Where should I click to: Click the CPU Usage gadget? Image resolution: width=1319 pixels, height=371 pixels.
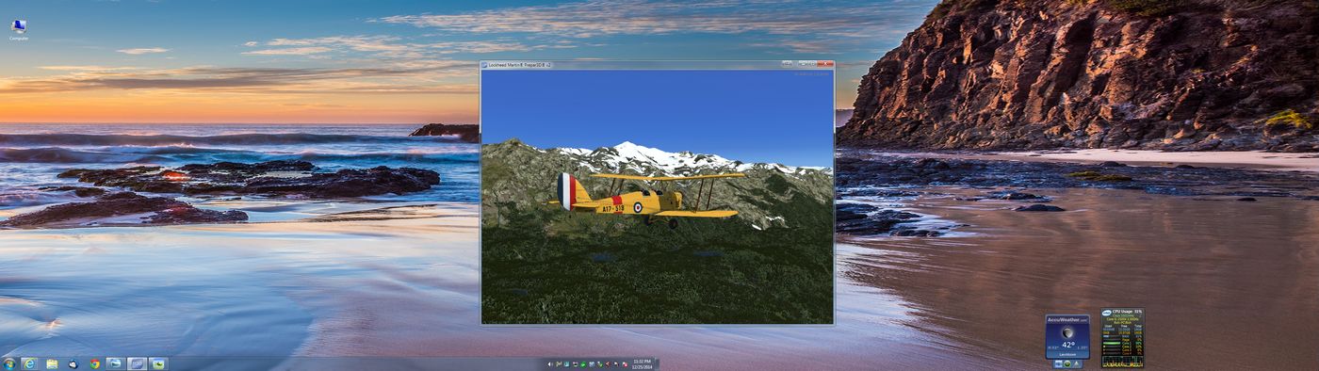[x=1122, y=338]
